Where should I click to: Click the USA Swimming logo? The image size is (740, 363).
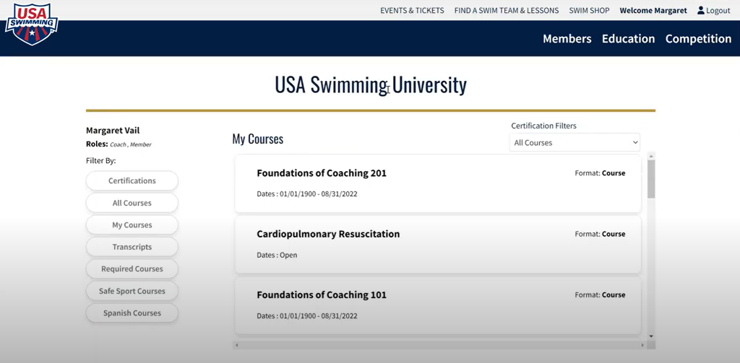pos(32,24)
